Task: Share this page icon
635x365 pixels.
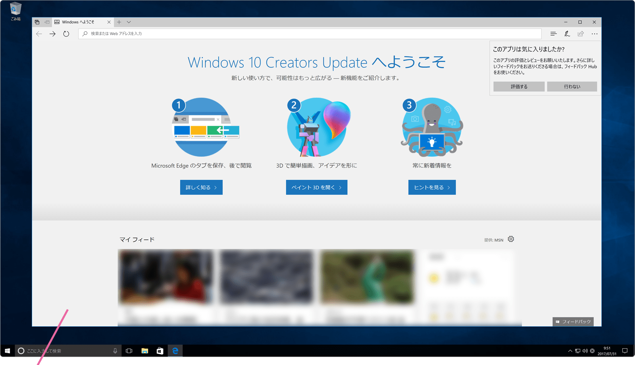Action: pos(581,34)
